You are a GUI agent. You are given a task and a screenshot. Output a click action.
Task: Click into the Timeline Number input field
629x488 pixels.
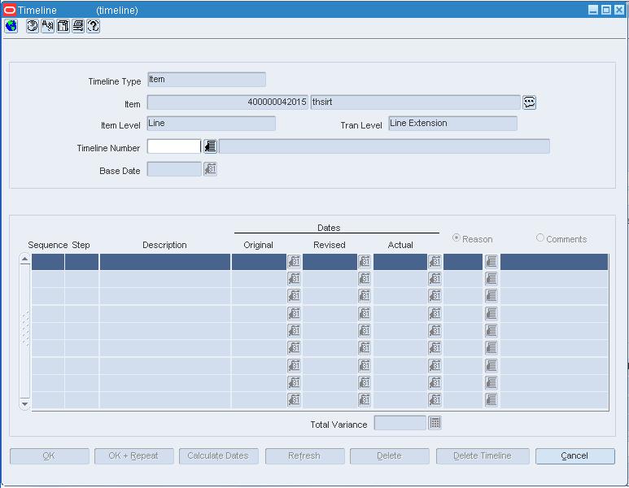(173, 146)
